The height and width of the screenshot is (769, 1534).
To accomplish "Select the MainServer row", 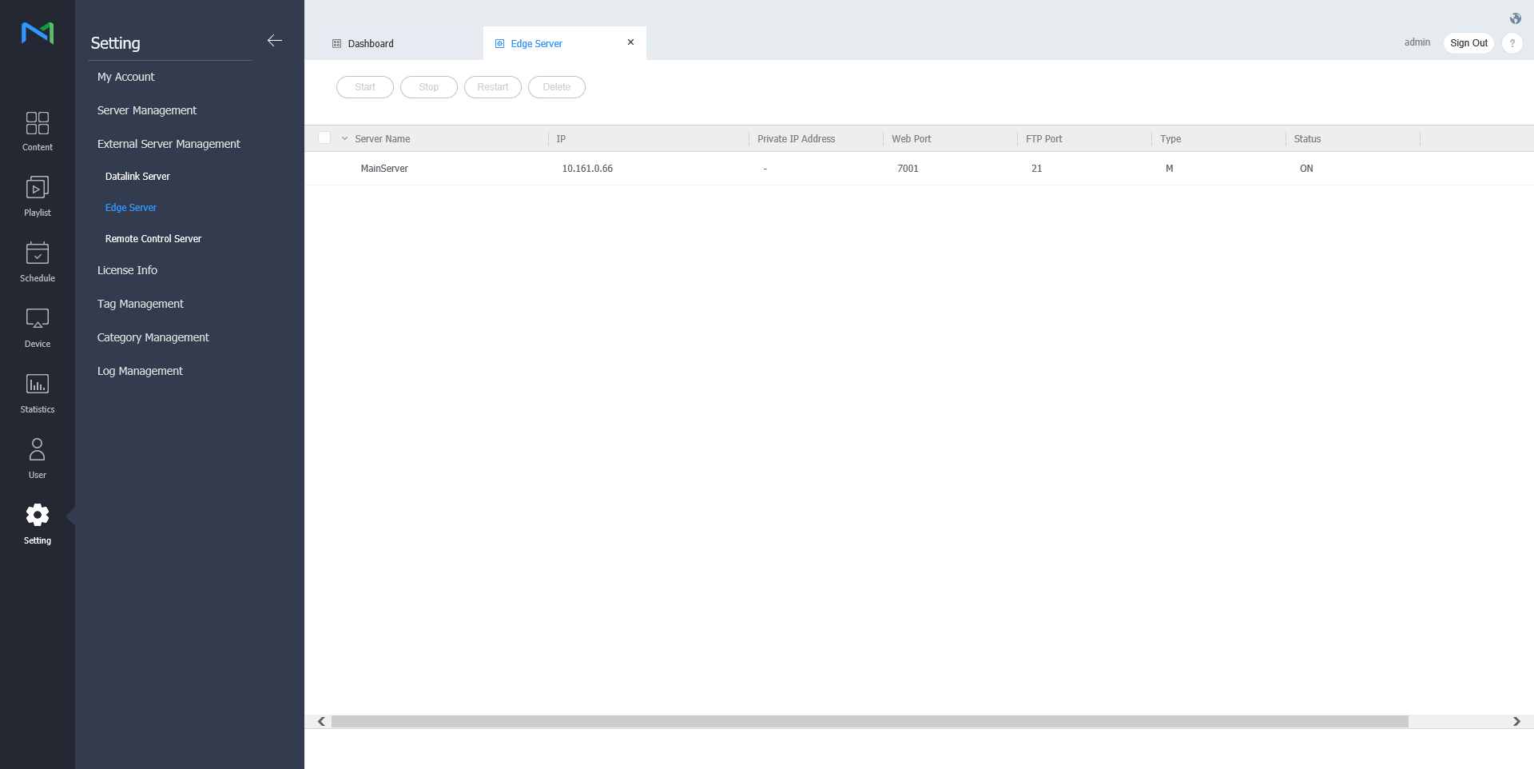I will pos(384,169).
